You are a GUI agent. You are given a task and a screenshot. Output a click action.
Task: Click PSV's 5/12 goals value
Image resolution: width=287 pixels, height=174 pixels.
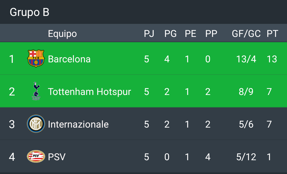point(246,157)
